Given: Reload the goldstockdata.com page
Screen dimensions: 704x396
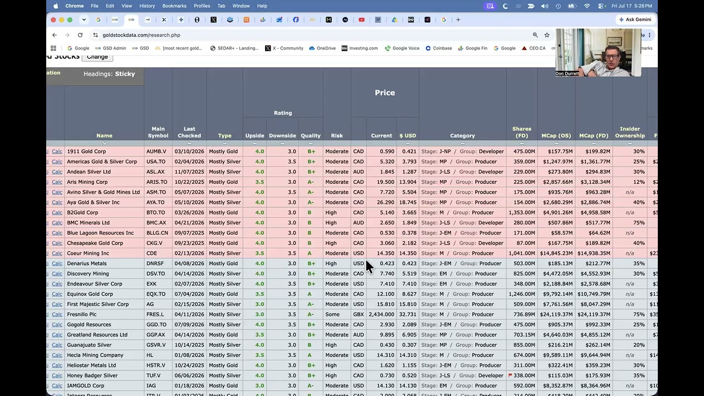Looking at the screenshot, I should pyautogui.click(x=80, y=35).
